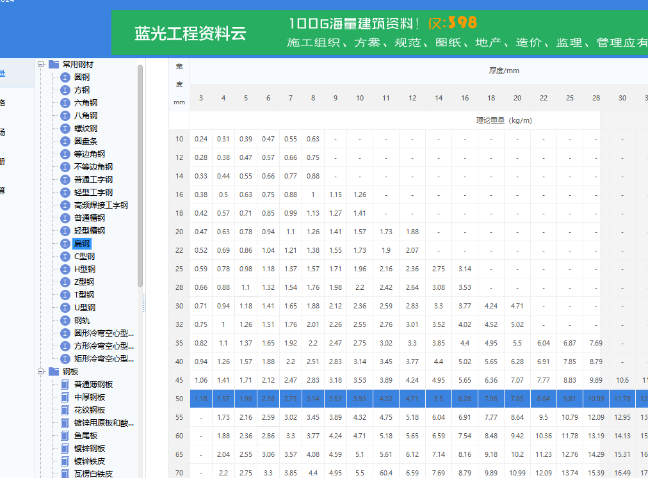Click cell 60.4 in row 70
The height and width of the screenshot is (478, 648).
click(386, 473)
